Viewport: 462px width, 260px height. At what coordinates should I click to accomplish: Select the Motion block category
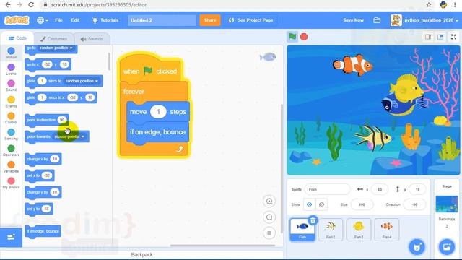pyautogui.click(x=12, y=53)
